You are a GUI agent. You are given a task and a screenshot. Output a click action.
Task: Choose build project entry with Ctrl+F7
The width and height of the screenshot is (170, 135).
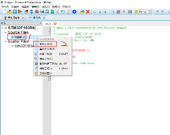click(x=53, y=54)
